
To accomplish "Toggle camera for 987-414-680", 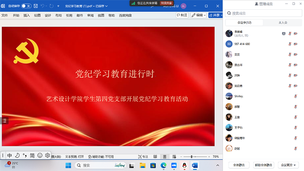I will 296,44.
